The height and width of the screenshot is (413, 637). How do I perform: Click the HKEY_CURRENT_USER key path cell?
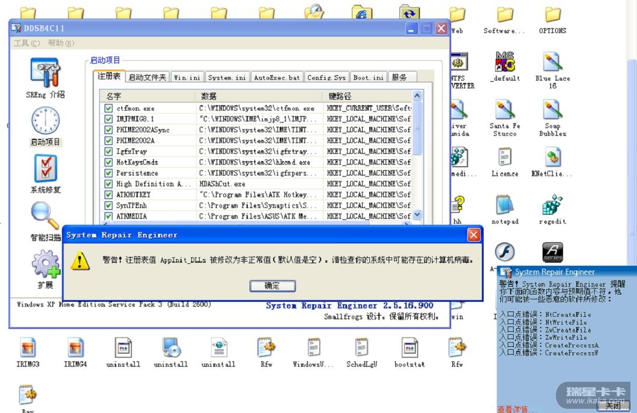click(369, 108)
